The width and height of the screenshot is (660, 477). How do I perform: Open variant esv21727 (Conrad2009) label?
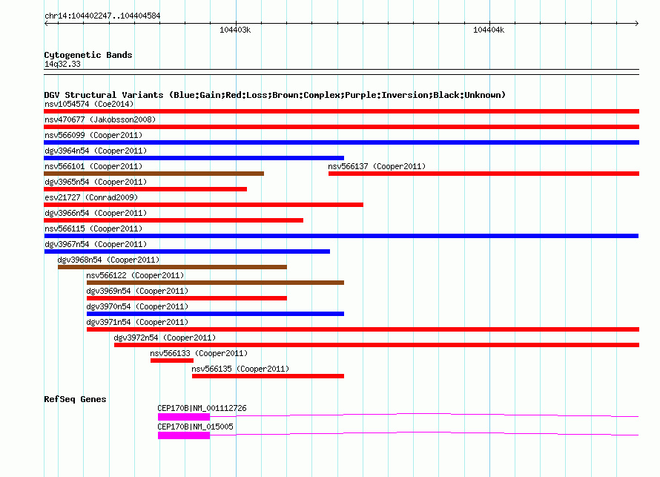point(91,197)
